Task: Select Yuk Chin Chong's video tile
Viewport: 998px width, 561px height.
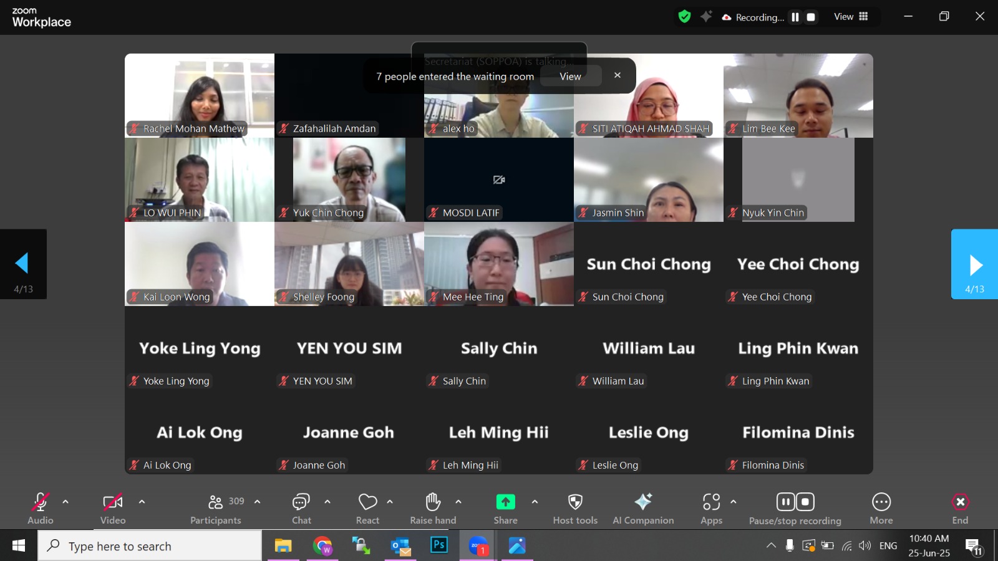Action: tap(349, 180)
